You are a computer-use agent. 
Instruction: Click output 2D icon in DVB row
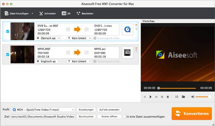click(x=86, y=29)
